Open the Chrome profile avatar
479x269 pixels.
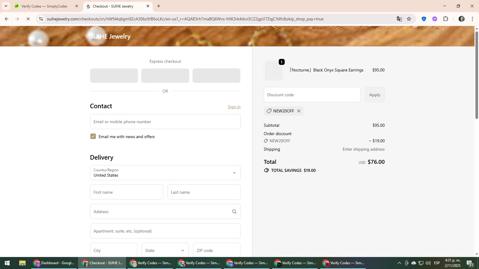coord(461,19)
